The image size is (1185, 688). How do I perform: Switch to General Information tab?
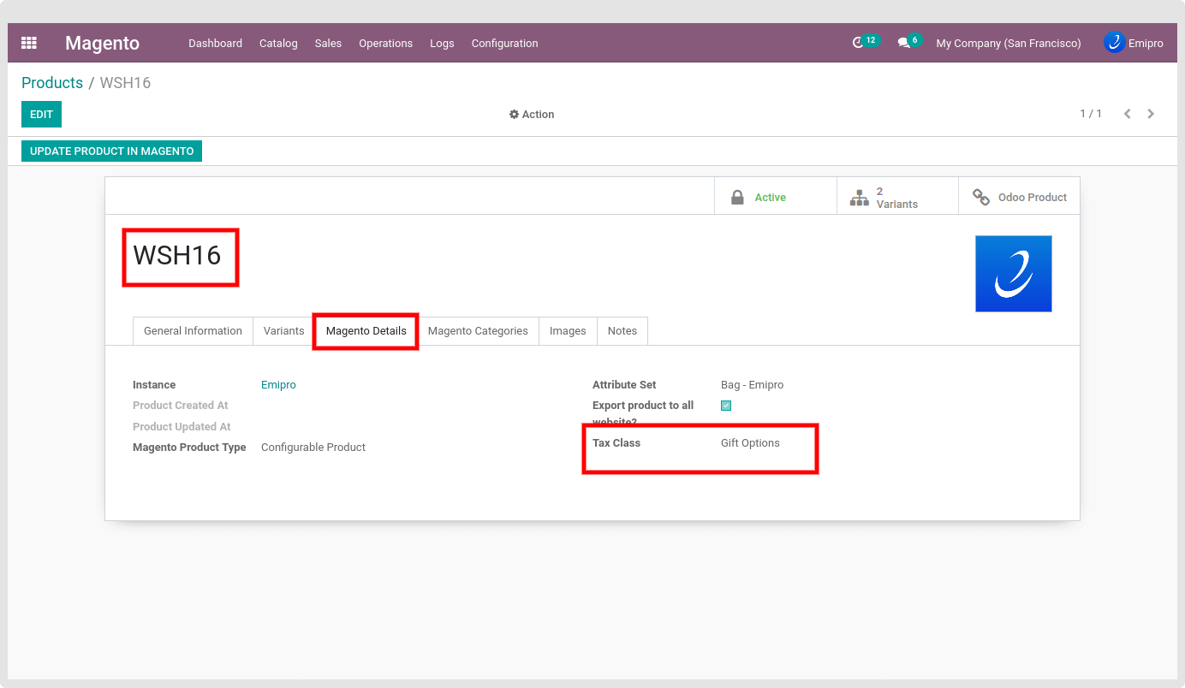[193, 331]
